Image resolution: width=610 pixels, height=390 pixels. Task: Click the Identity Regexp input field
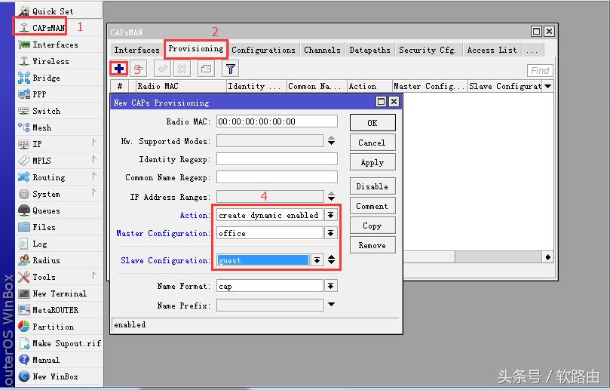[277, 159]
